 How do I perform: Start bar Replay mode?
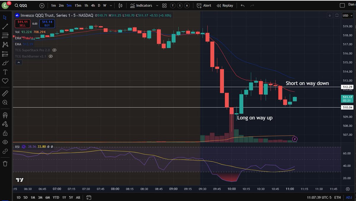coord(225,6)
